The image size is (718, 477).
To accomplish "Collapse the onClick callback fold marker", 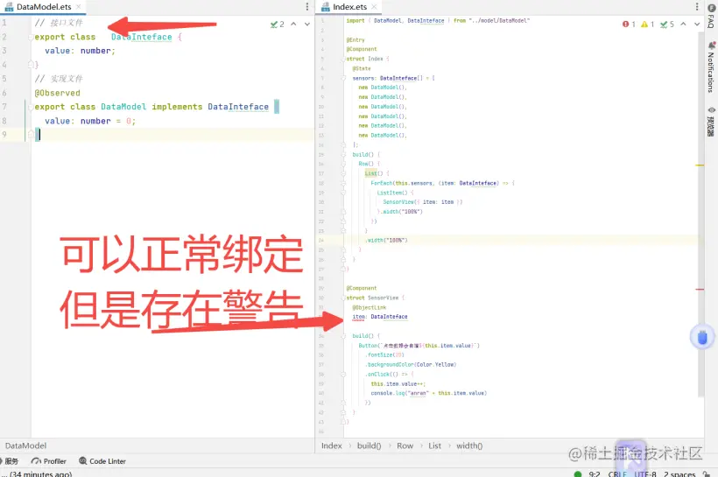I will pyautogui.click(x=343, y=375).
